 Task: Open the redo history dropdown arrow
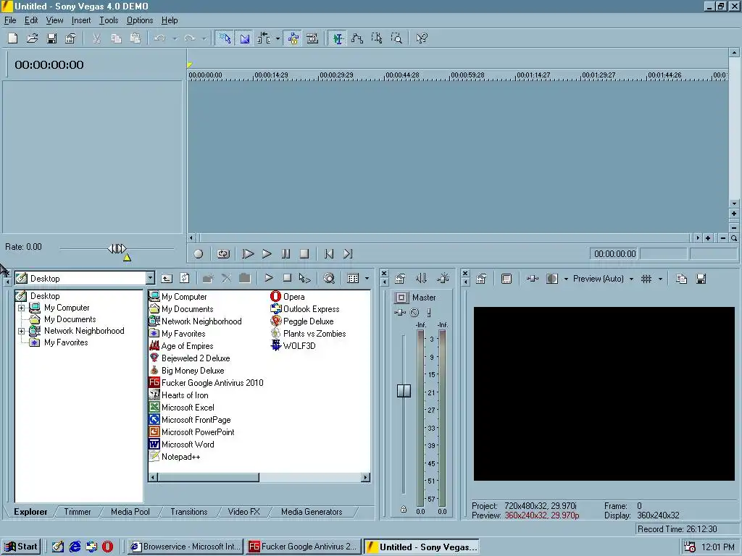pos(204,39)
